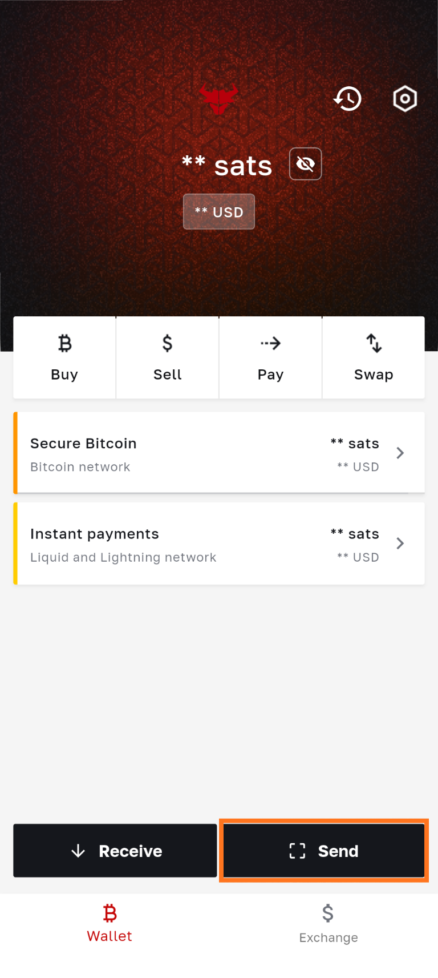438x978 pixels.
Task: Click the Sell dollar icon
Action: coord(167,344)
